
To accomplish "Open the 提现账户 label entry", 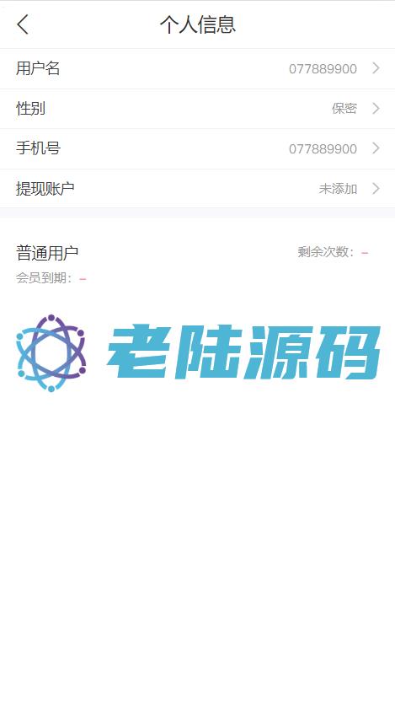I will (45, 189).
